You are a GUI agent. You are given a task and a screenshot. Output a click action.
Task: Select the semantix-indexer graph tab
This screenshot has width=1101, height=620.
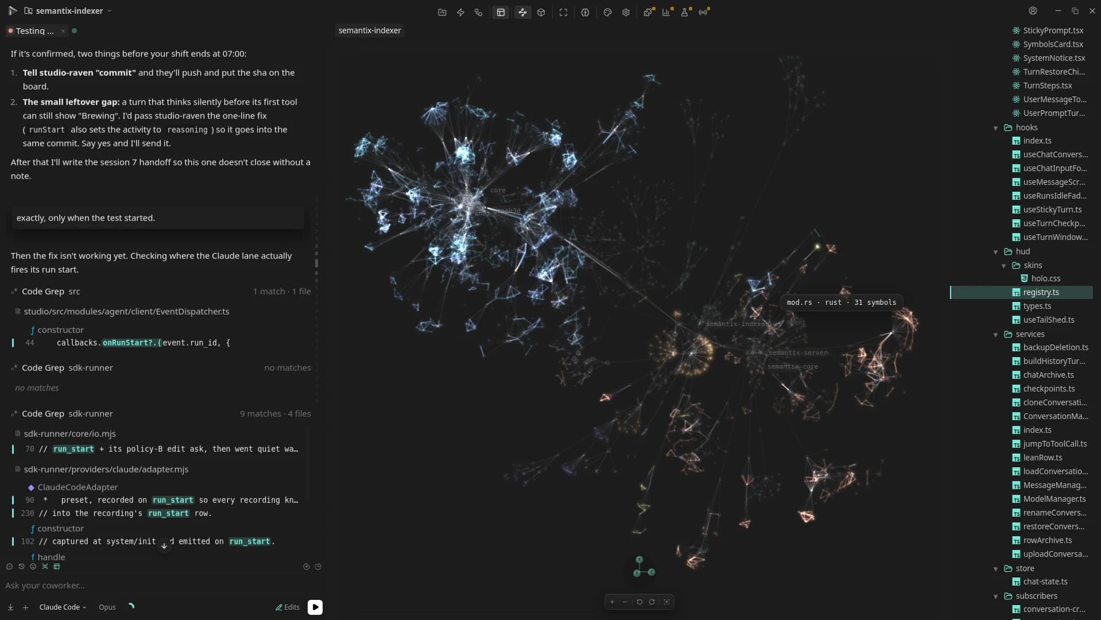click(x=370, y=30)
